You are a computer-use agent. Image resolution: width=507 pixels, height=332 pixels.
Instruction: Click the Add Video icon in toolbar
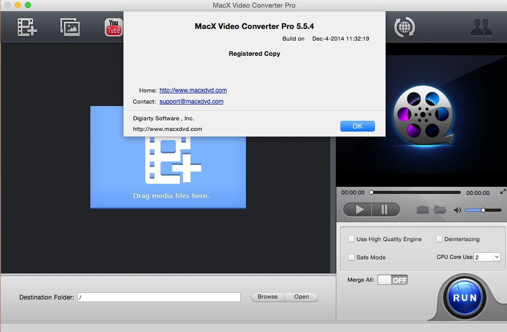27,27
